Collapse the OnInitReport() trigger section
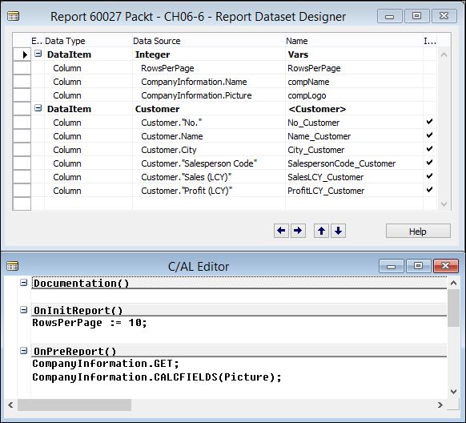This screenshot has height=423, width=466. click(24, 310)
